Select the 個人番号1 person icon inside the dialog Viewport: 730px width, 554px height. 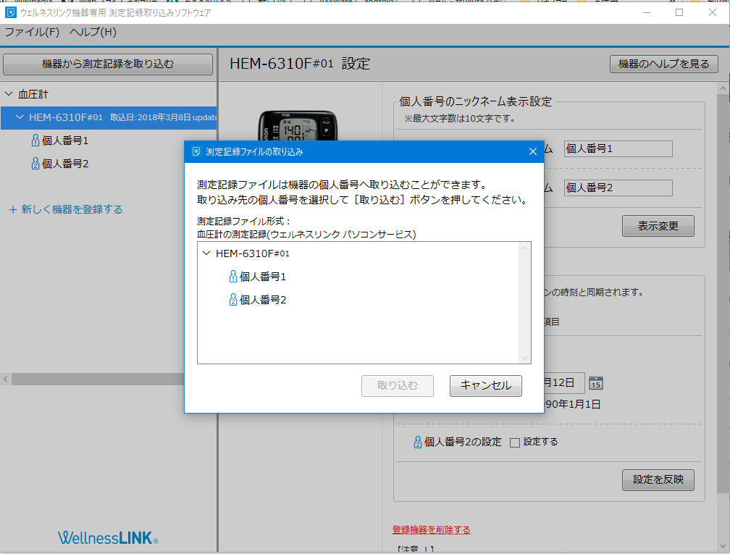pyautogui.click(x=232, y=276)
